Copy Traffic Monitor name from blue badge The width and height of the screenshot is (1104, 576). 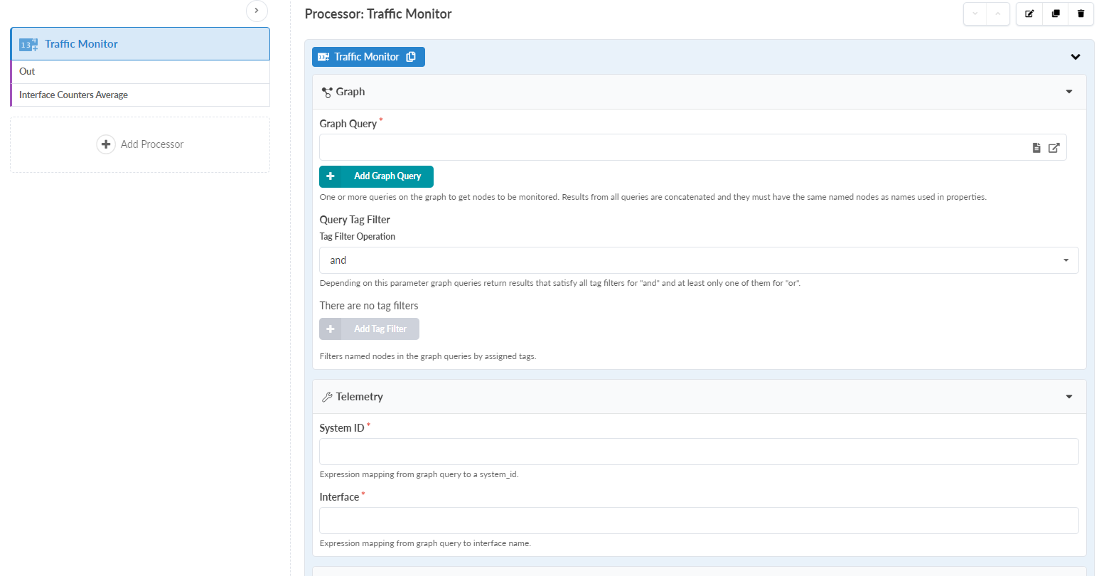tap(411, 57)
